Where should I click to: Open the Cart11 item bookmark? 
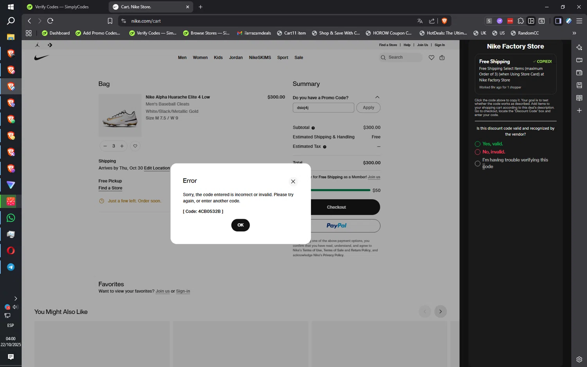291,33
